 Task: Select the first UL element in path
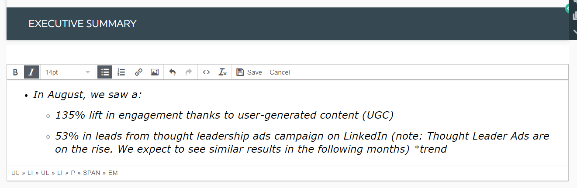[x=15, y=173]
